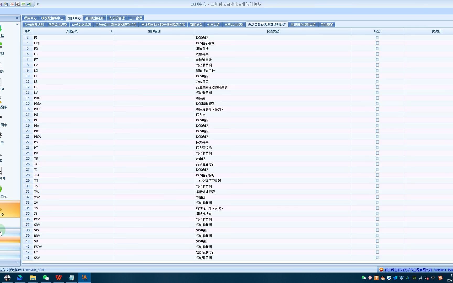Open the Wi-Fi network tray icon

click(x=420, y=278)
